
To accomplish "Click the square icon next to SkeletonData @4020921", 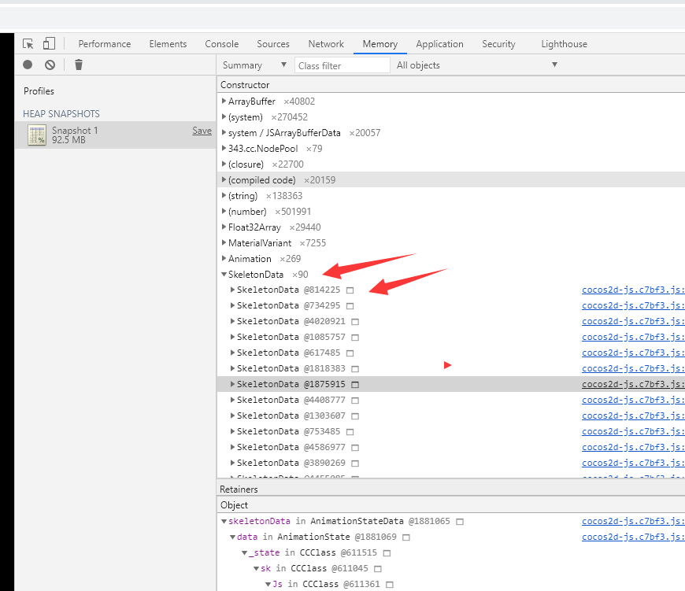I will tap(355, 322).
